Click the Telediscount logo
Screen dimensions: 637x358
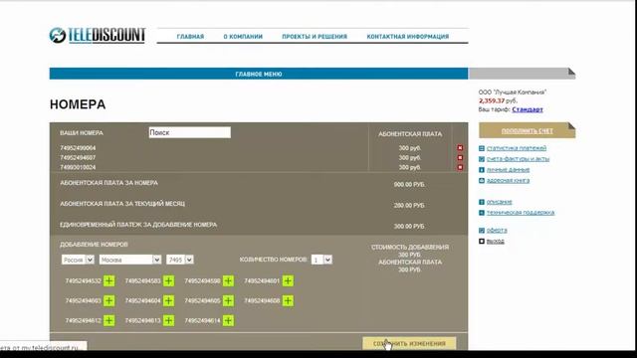pos(98,36)
